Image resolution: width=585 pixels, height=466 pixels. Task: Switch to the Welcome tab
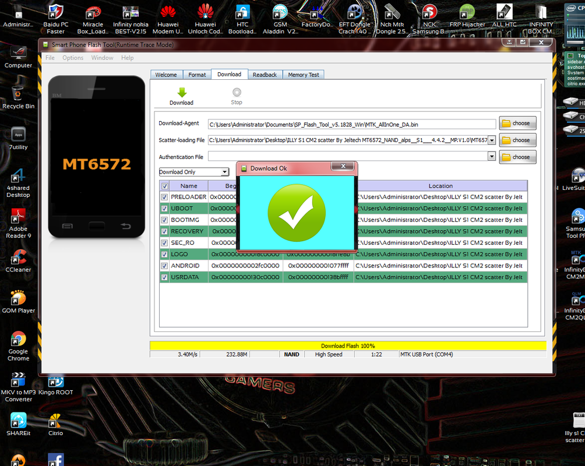167,75
